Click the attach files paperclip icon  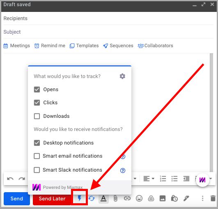click(x=115, y=198)
